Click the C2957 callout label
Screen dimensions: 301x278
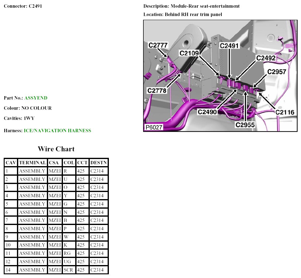277,72
